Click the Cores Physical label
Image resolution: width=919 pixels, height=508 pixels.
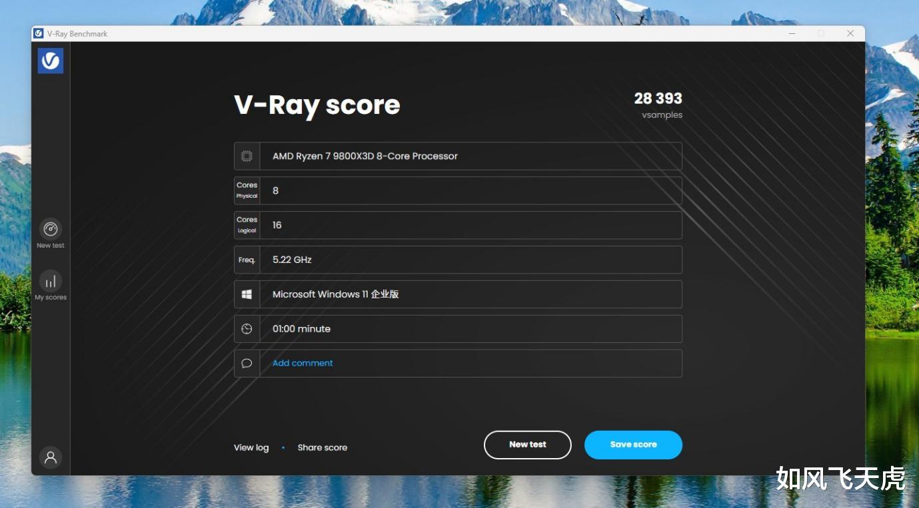tap(247, 190)
